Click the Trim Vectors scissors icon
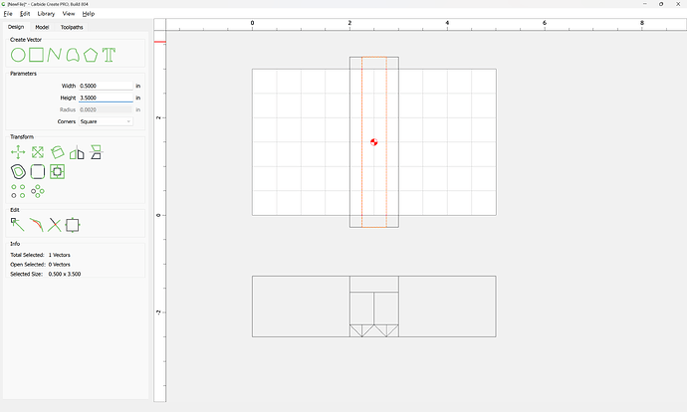 55,225
